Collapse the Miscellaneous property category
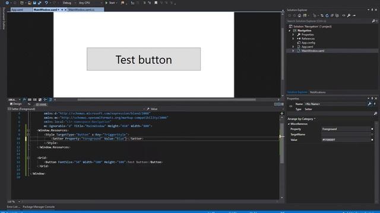This screenshot has width=380, height=213. tap(289, 124)
